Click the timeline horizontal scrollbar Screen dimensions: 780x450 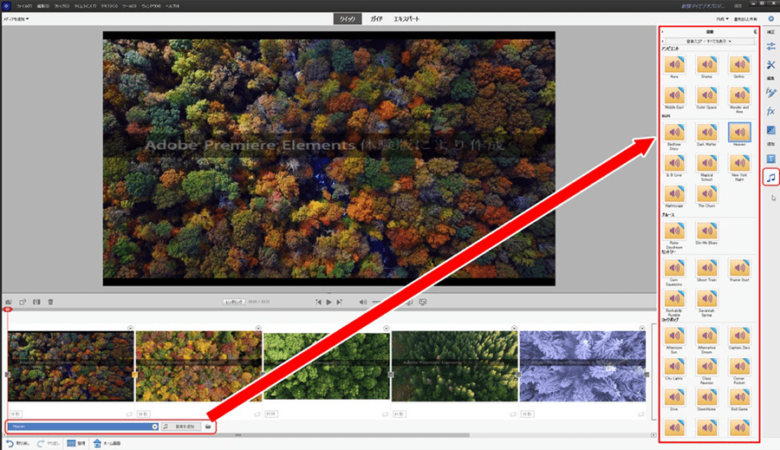click(x=238, y=435)
